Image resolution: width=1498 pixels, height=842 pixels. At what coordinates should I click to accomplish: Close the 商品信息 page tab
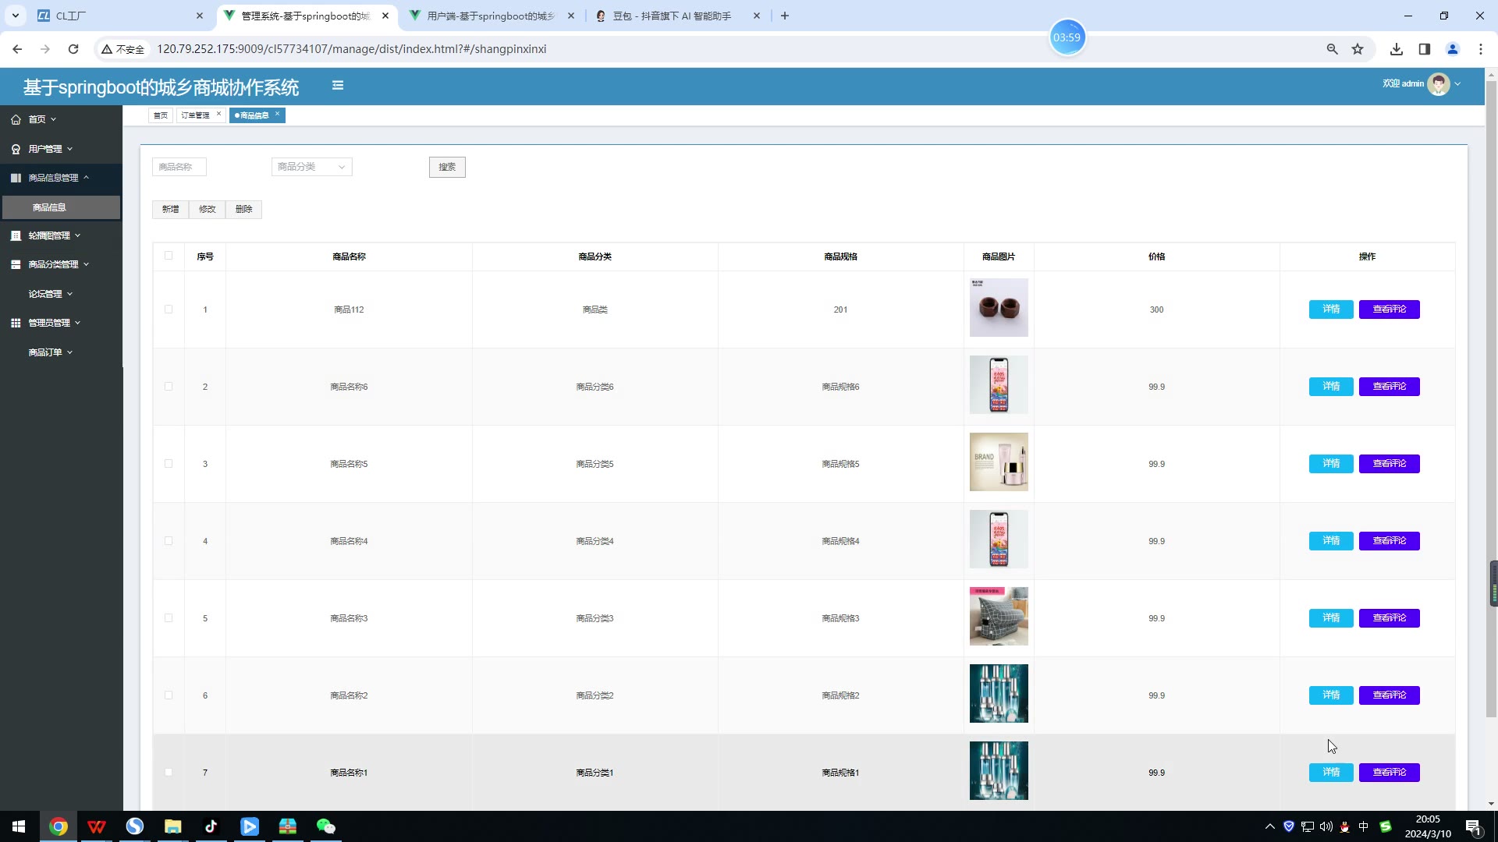277,114
